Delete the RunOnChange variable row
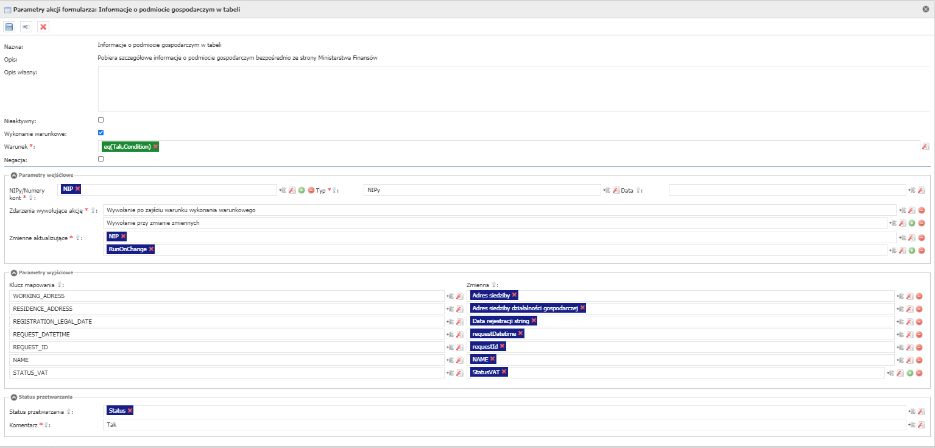935x448 pixels. tap(921, 250)
